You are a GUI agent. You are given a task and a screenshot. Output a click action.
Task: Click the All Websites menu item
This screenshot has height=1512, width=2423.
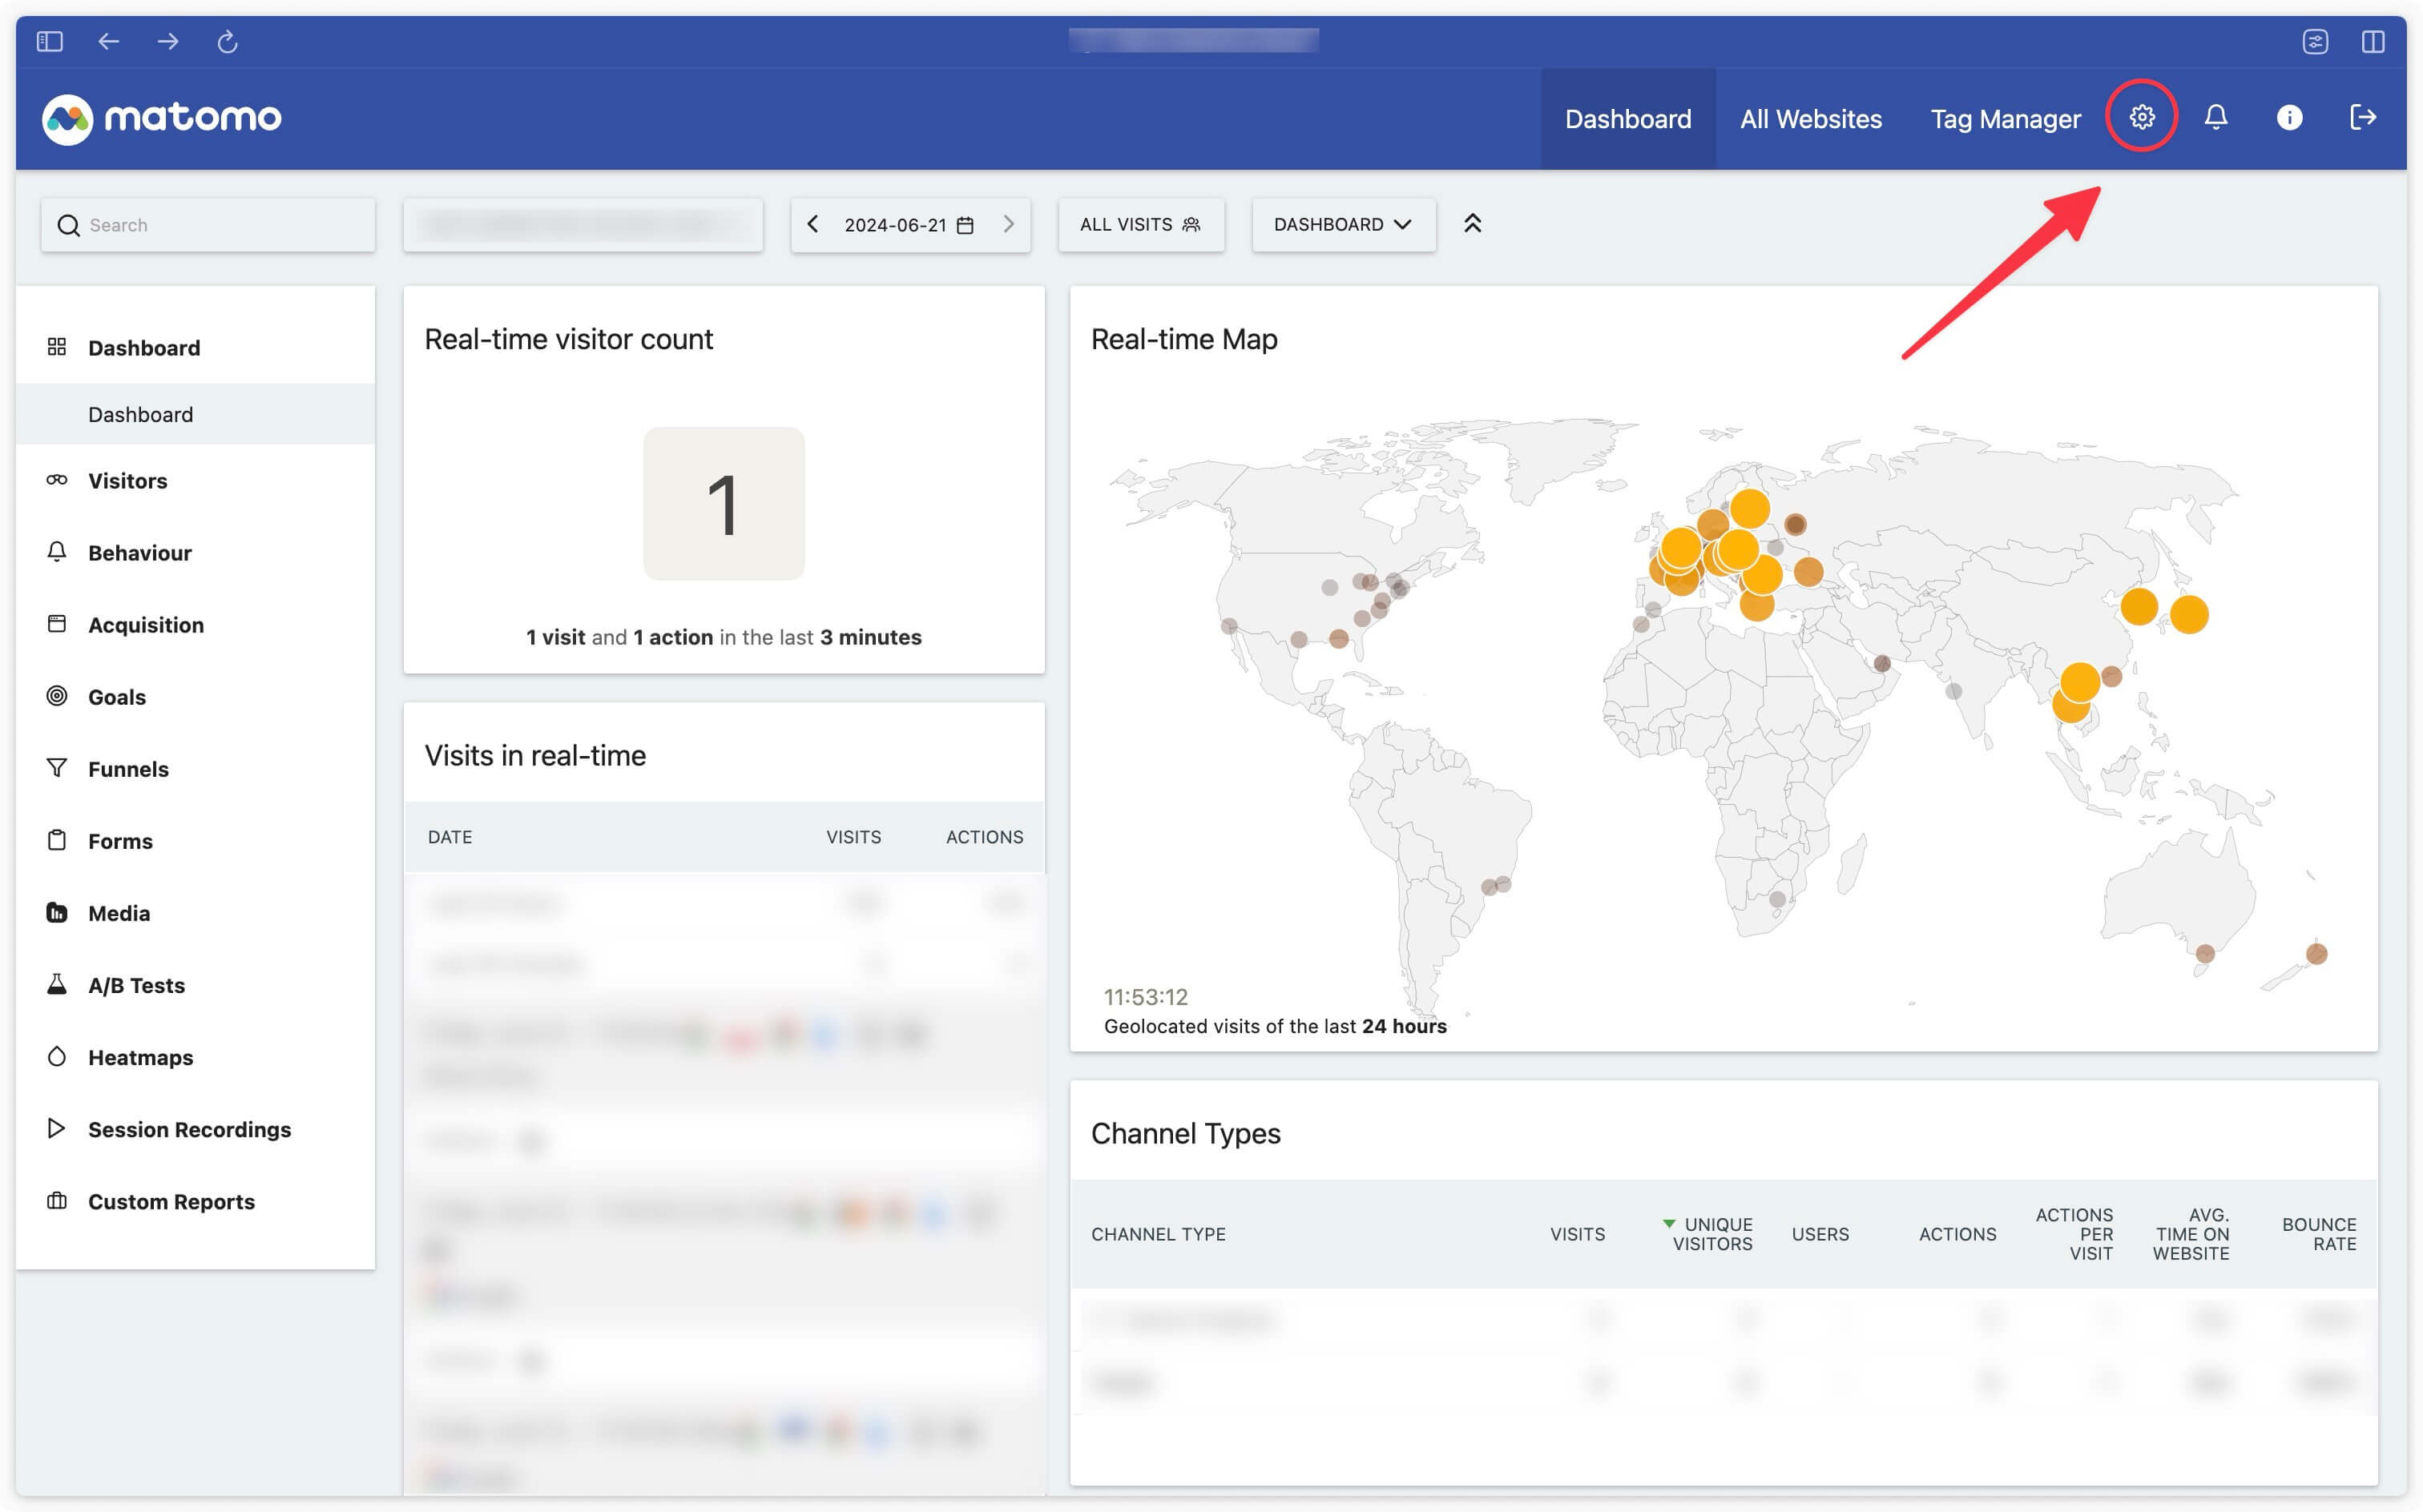[1810, 117]
